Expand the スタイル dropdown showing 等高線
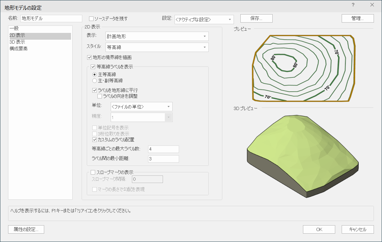Screen dimensions: 382x242 tap(157, 47)
